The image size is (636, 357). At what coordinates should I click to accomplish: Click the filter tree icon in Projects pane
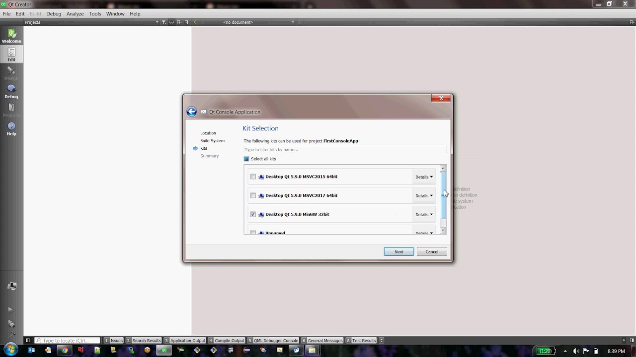coord(164,22)
